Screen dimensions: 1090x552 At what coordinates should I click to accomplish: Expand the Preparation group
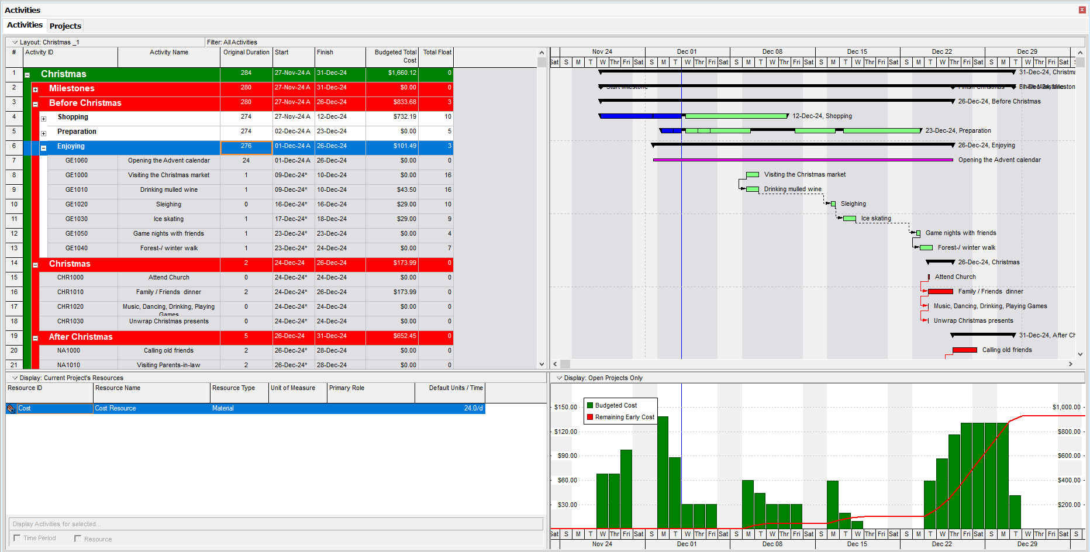tap(44, 133)
